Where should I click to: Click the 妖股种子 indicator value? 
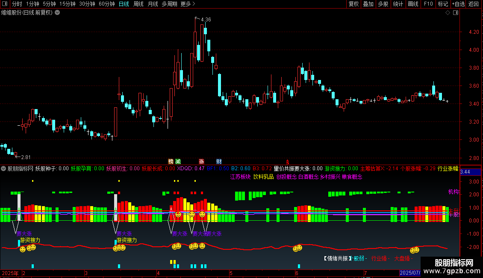[52, 169]
